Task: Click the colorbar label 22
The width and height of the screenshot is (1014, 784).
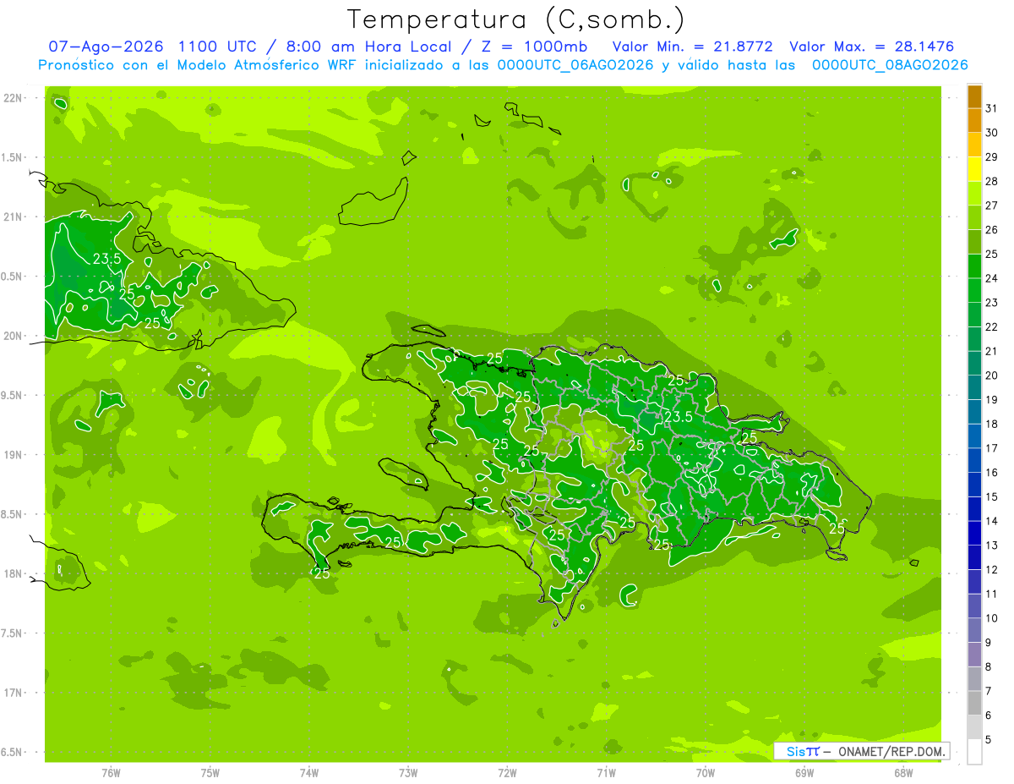Action: point(991,326)
